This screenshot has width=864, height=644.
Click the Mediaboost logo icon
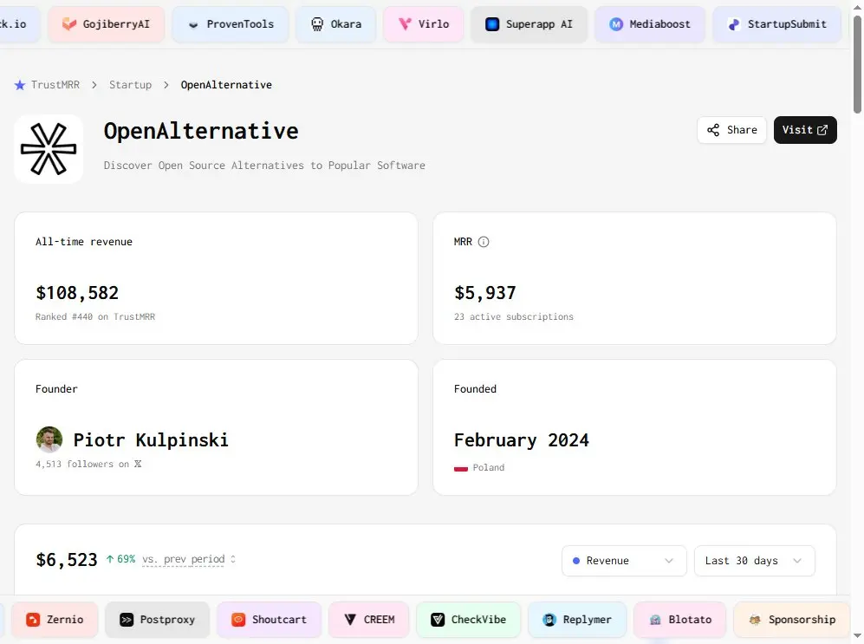coord(616,23)
